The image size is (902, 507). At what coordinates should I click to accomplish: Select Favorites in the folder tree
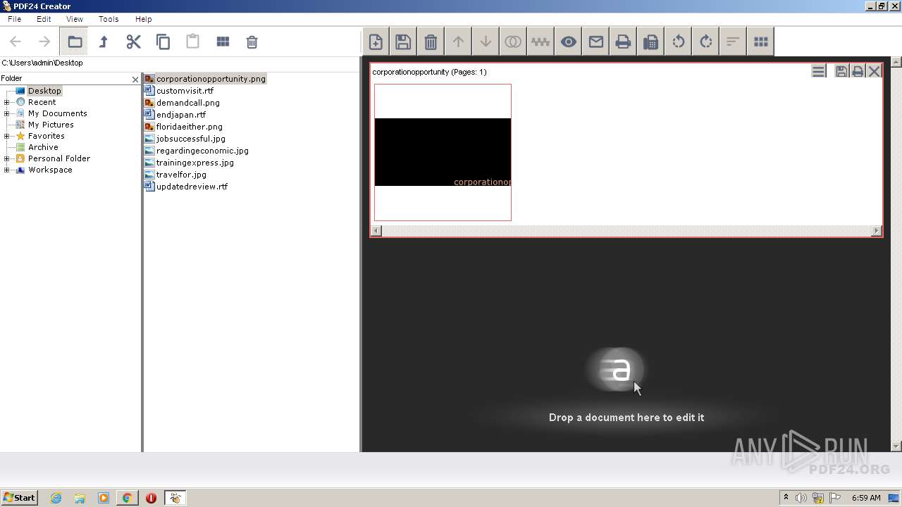(46, 136)
